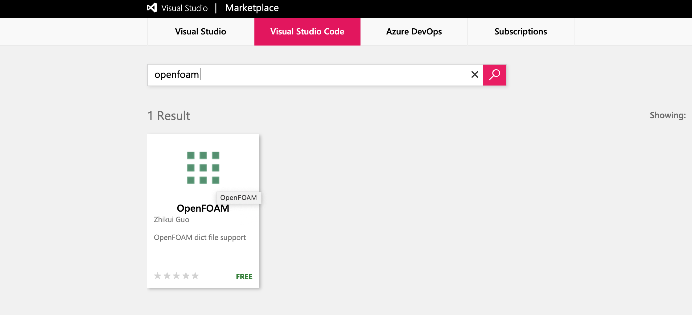This screenshot has width=692, height=315.
Task: Click the OpenFOAM dict file support description
Action: coord(200,237)
